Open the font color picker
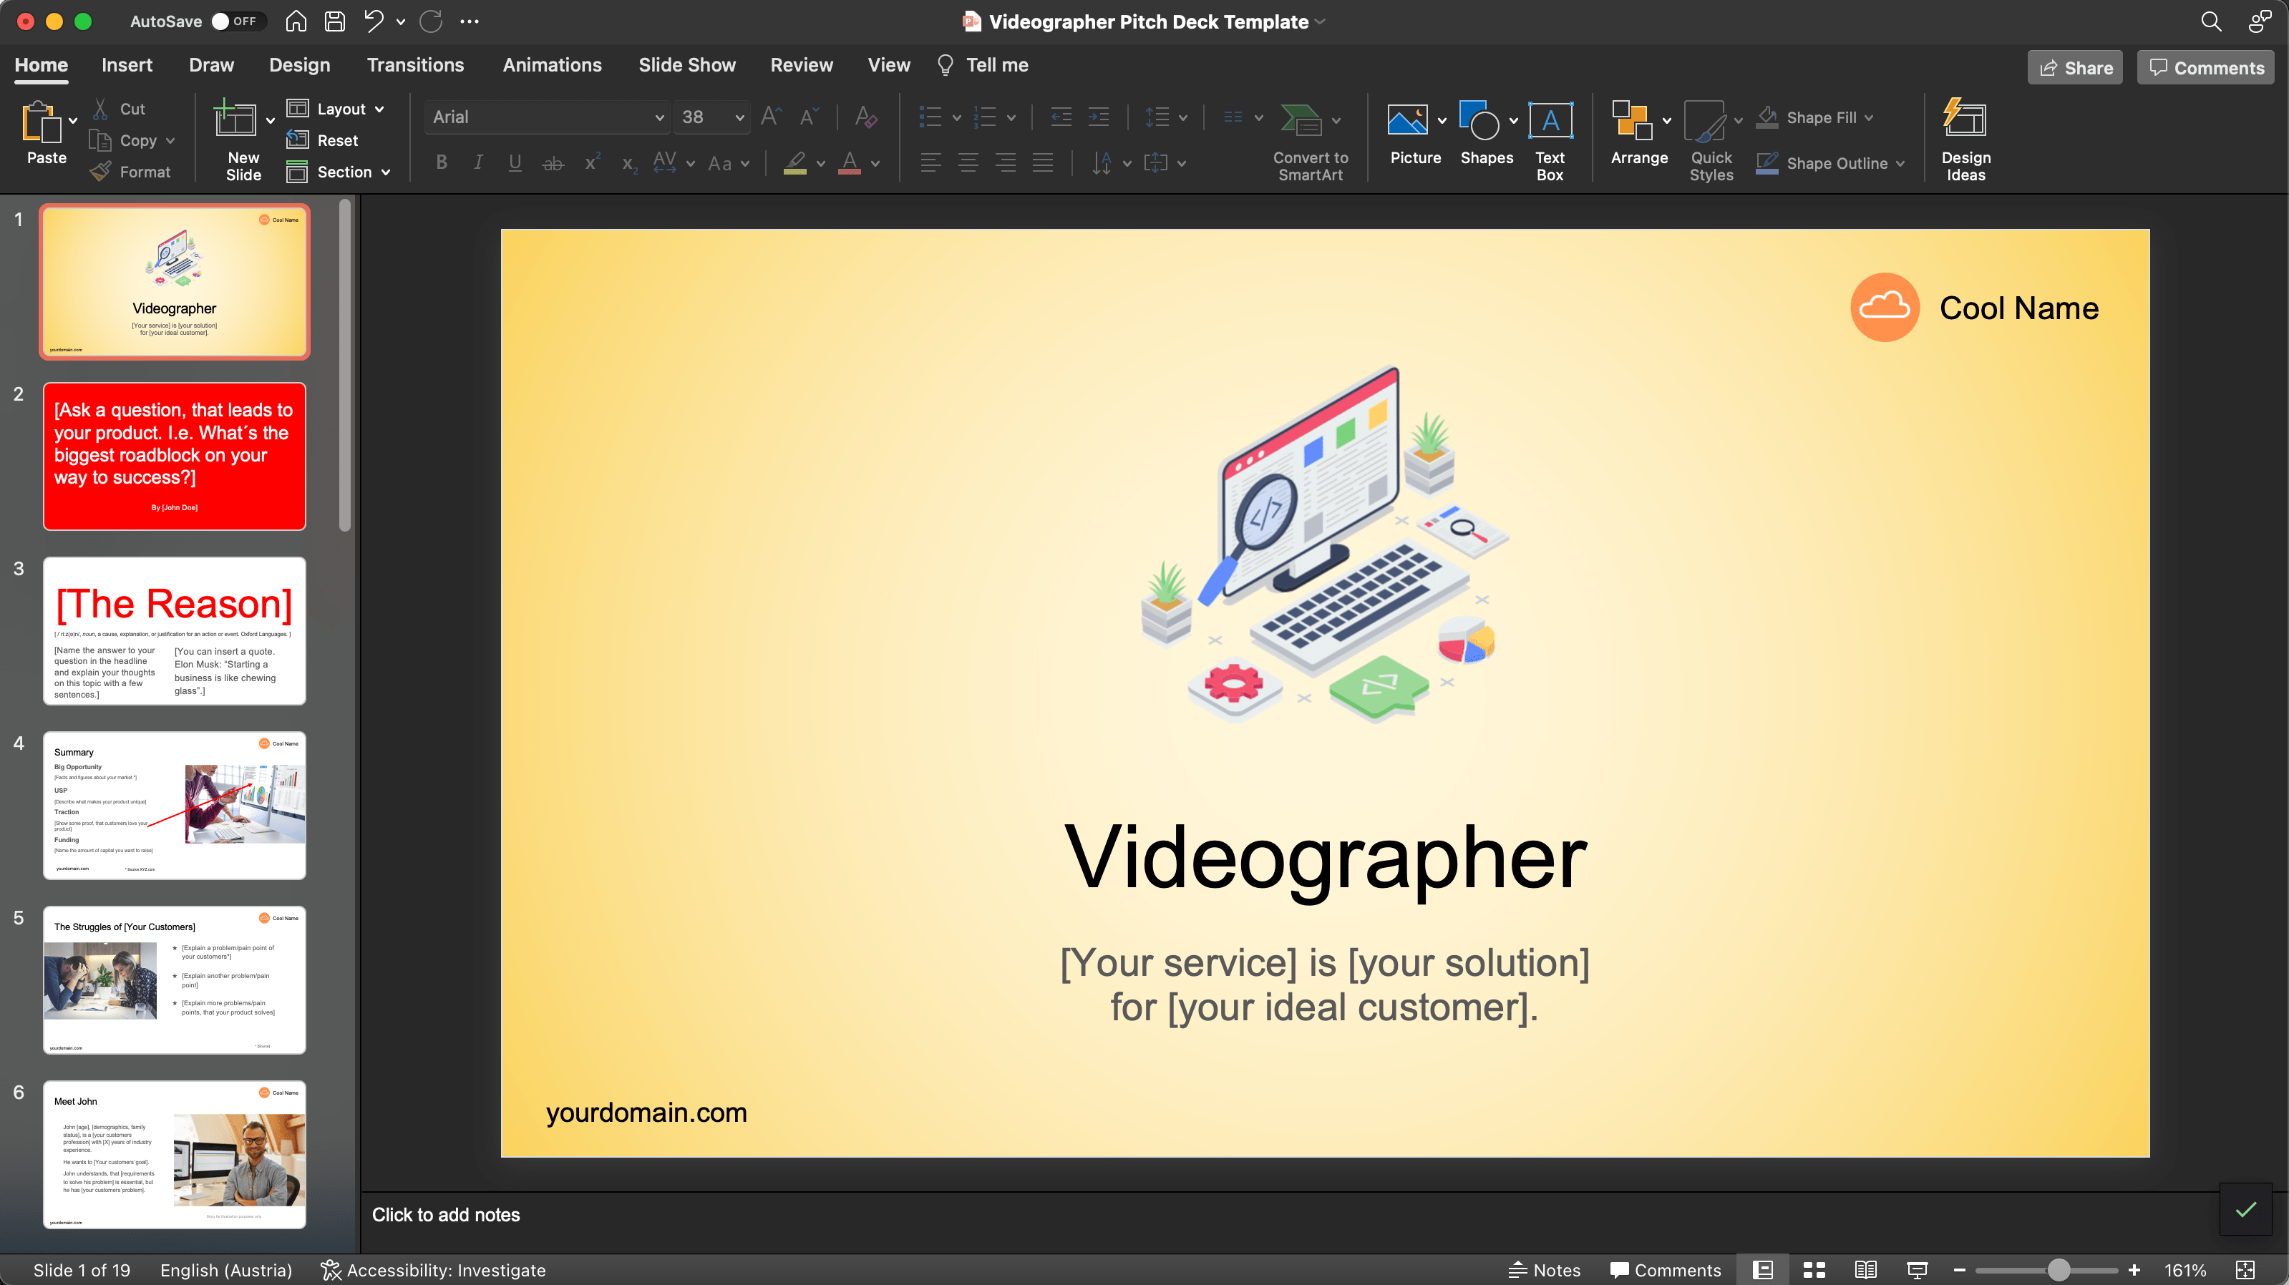 [x=876, y=162]
